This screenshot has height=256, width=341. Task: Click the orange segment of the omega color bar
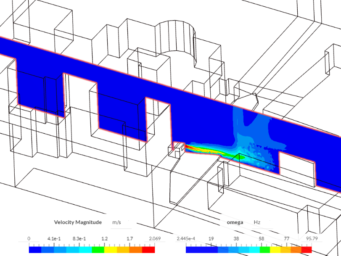[296, 249]
